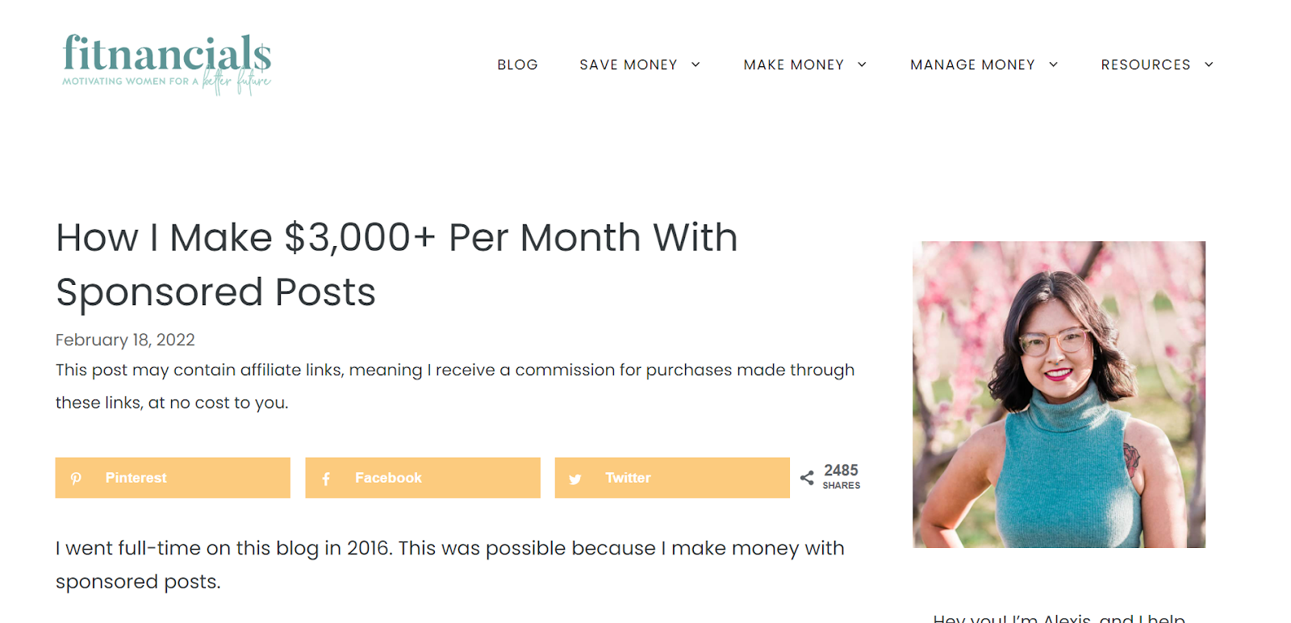Click the Twitter bird icon
This screenshot has width=1291, height=623.
click(x=575, y=479)
